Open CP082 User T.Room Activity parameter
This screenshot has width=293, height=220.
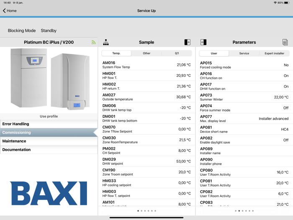(244, 194)
